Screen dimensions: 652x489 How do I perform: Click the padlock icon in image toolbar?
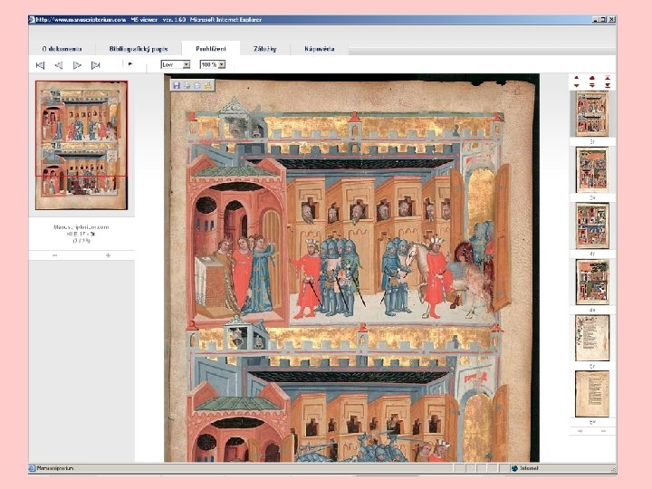(x=208, y=84)
